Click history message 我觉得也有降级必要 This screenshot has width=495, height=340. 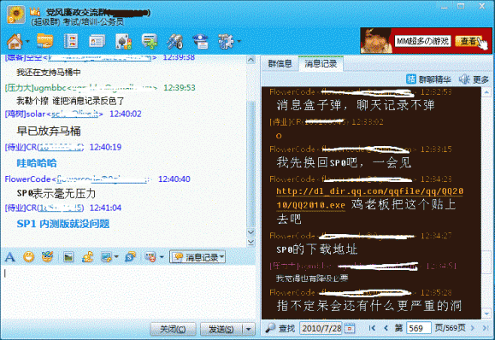click(312, 278)
